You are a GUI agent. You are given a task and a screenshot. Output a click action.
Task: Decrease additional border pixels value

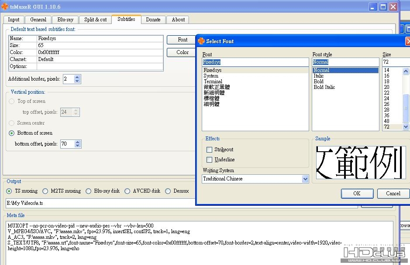coord(77,81)
